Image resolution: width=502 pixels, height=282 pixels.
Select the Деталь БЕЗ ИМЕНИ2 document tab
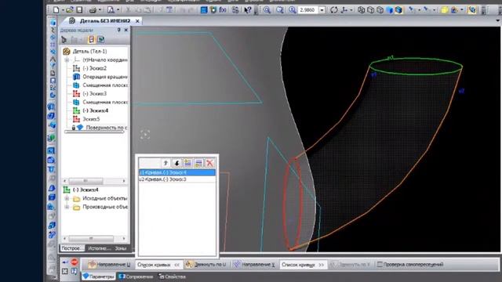pos(105,21)
